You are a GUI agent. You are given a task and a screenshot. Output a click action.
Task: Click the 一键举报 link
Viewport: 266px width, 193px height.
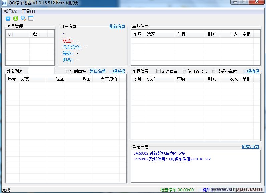117,71
